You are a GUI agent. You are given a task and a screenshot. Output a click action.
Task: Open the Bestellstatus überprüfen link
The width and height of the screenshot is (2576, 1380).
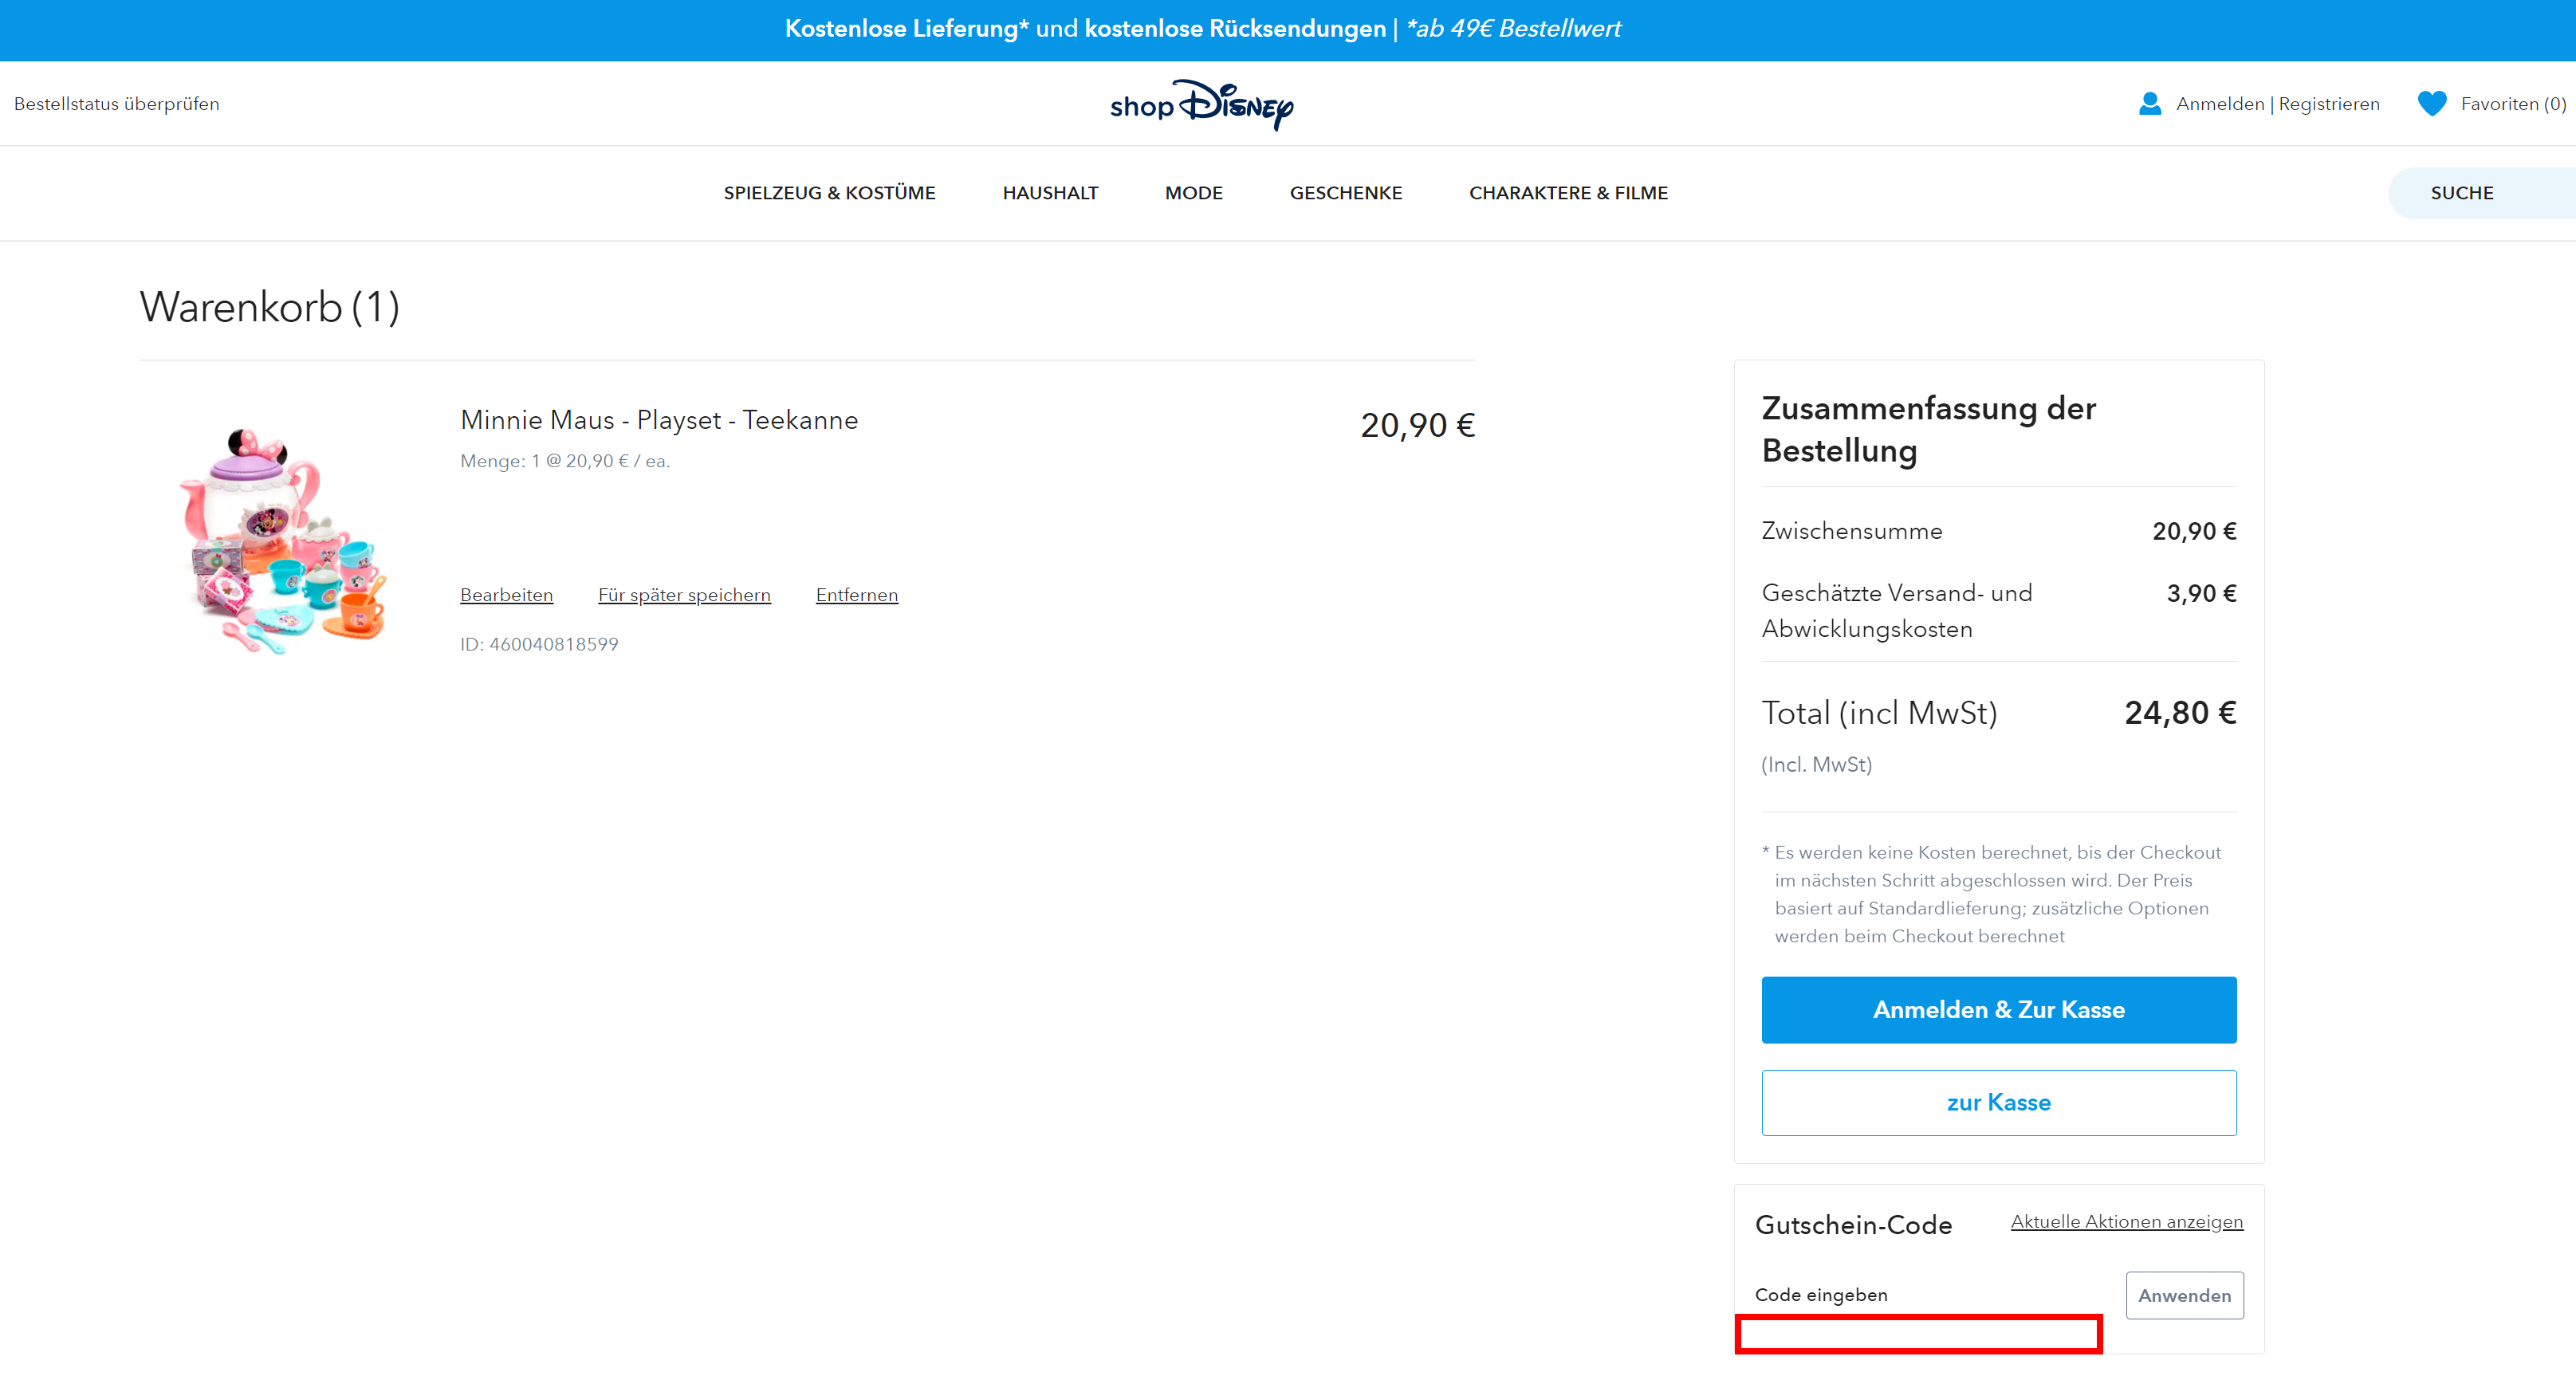coord(117,104)
